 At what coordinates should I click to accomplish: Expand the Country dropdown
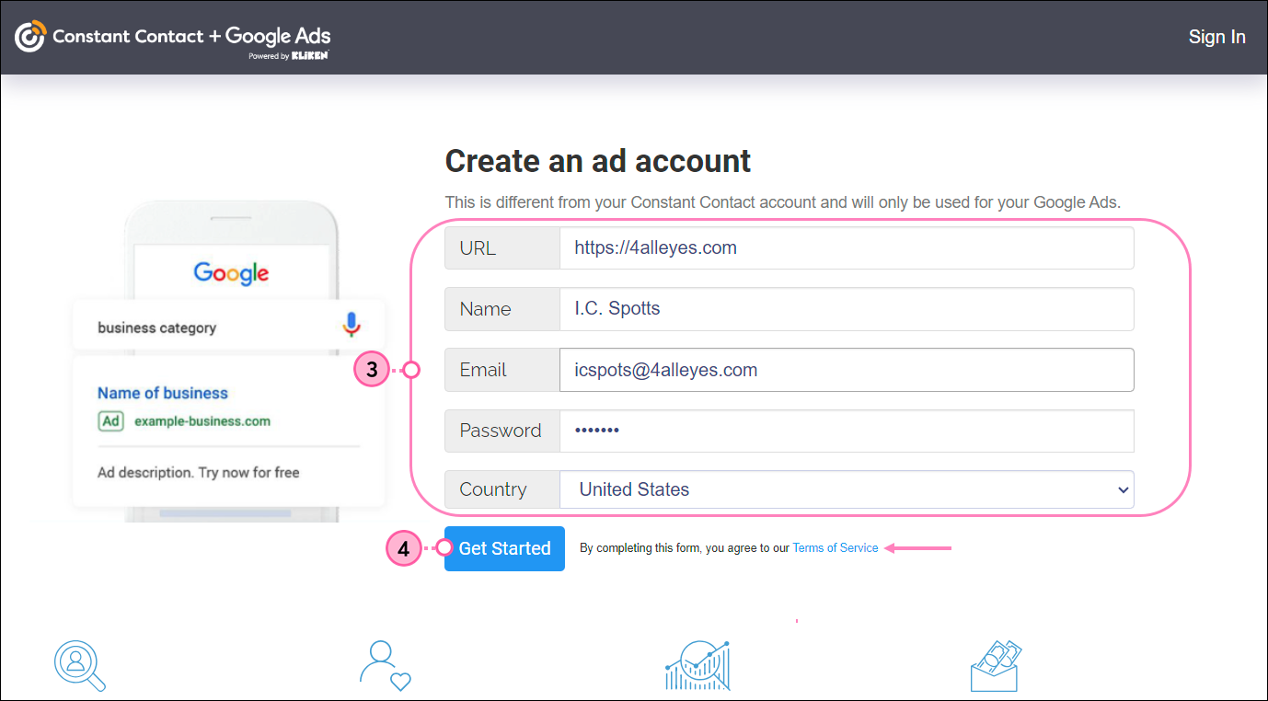click(x=847, y=489)
